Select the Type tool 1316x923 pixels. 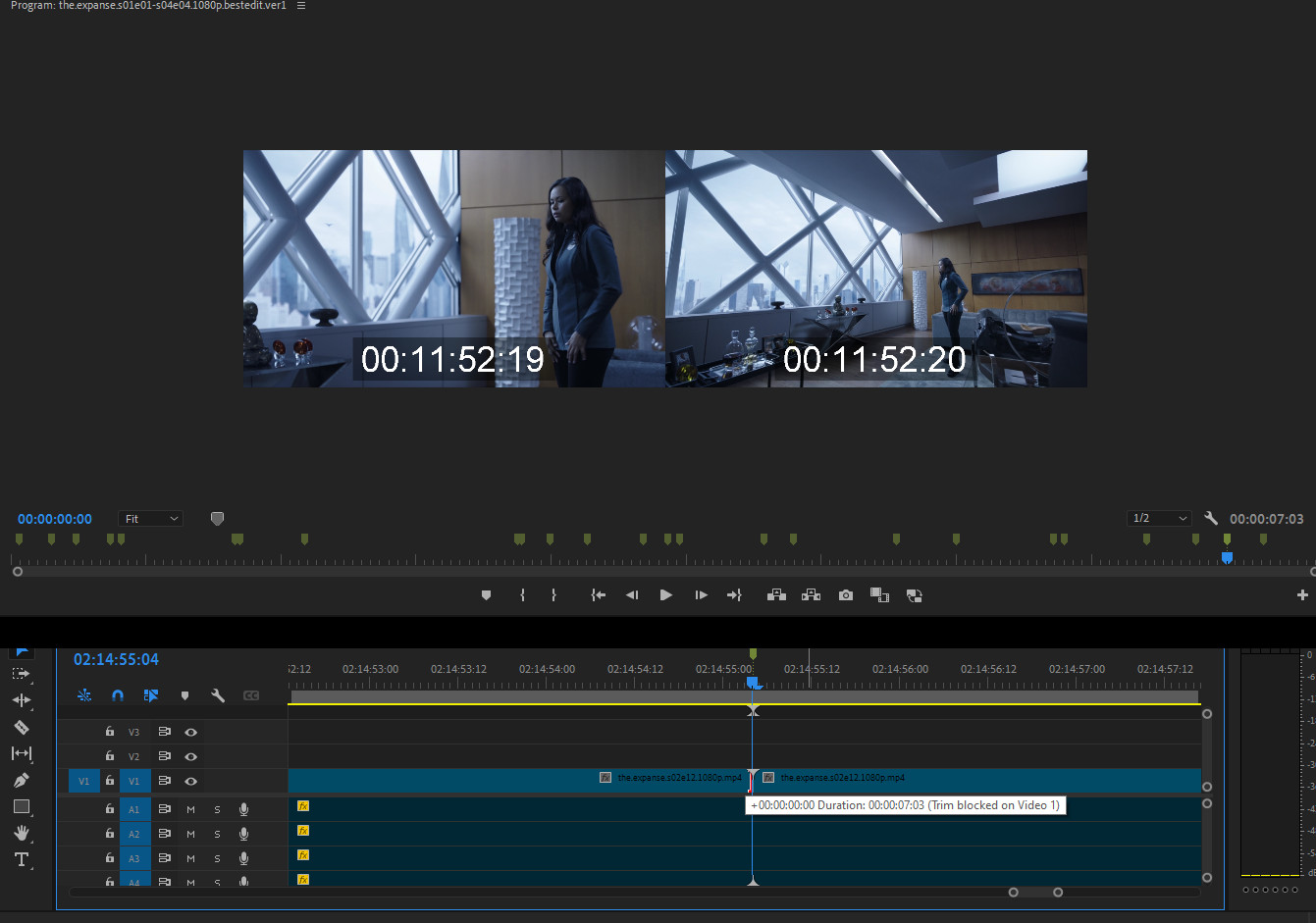coord(21,859)
